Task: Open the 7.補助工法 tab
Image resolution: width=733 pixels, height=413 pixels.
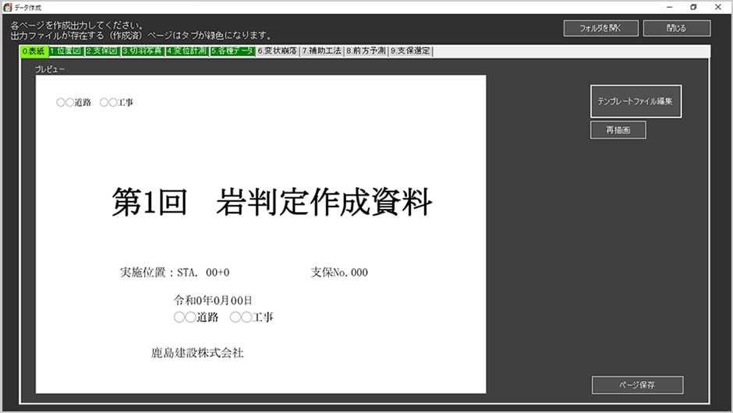Action: (x=321, y=51)
